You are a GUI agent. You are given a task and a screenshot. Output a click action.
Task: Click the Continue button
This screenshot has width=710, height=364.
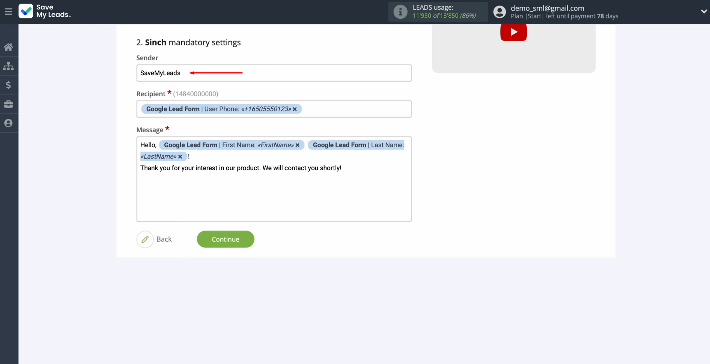pos(226,239)
